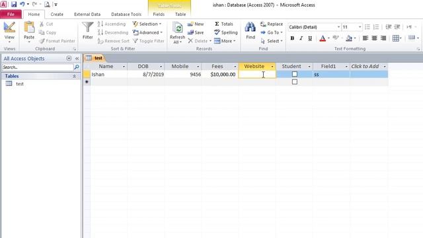Screen dimensions: 423x238
Task: Open the test table in navigation pane
Action: (20, 84)
